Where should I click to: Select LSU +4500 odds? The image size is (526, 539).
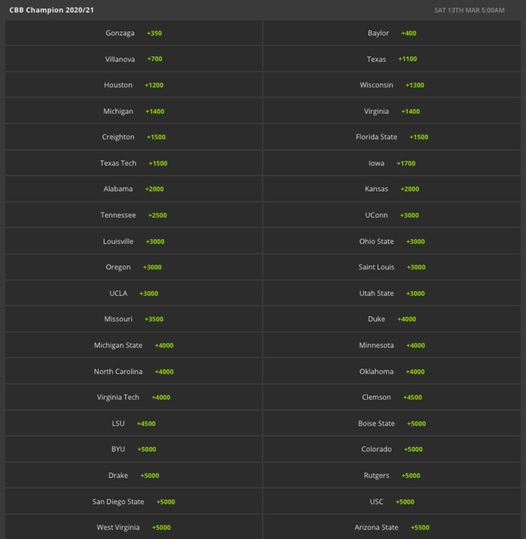134,424
